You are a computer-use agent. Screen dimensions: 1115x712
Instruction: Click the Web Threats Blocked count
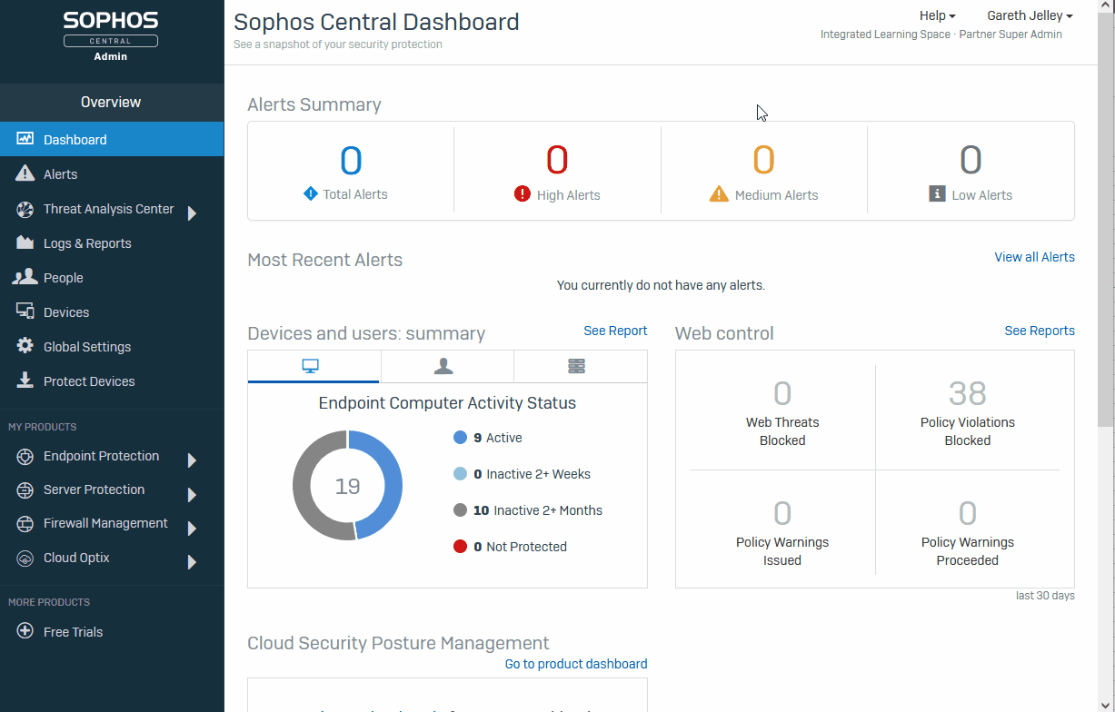[x=782, y=393]
